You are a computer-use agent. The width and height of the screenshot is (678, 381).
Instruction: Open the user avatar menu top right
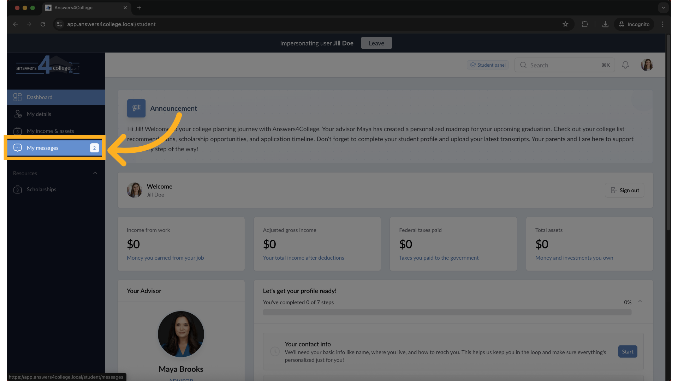click(647, 65)
